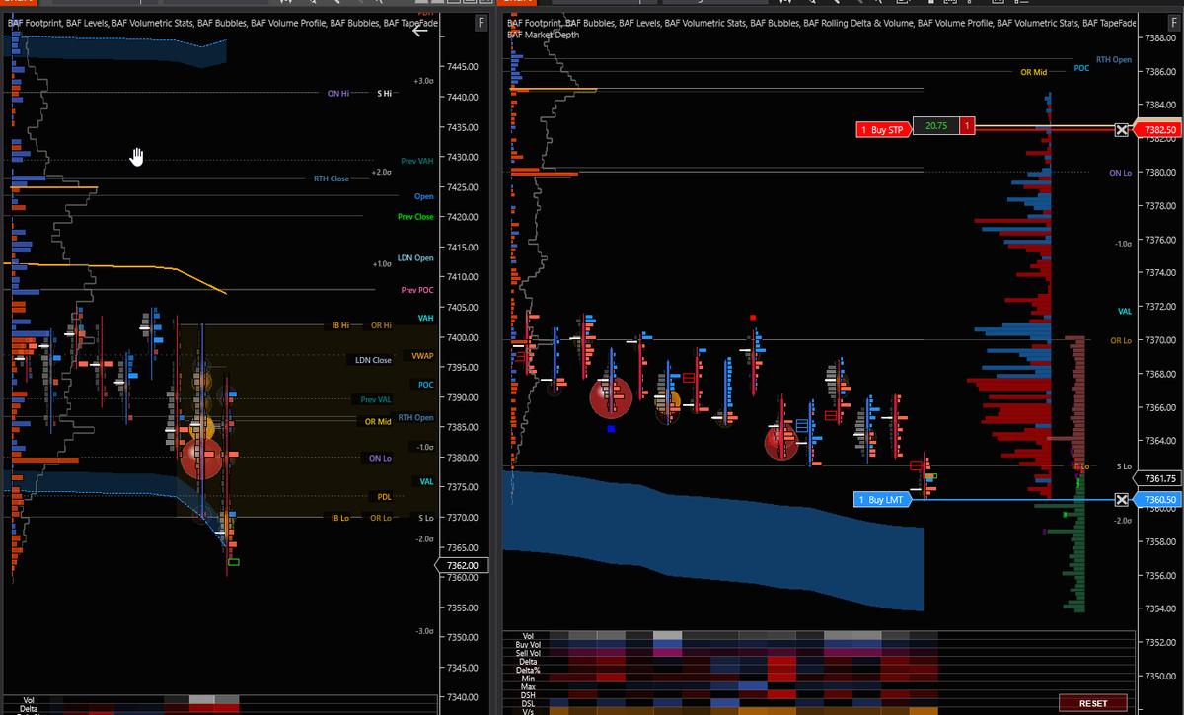Screen dimensions: 1184x715
Task: Click the -3.0σ deviation label
Action: pyautogui.click(x=422, y=630)
